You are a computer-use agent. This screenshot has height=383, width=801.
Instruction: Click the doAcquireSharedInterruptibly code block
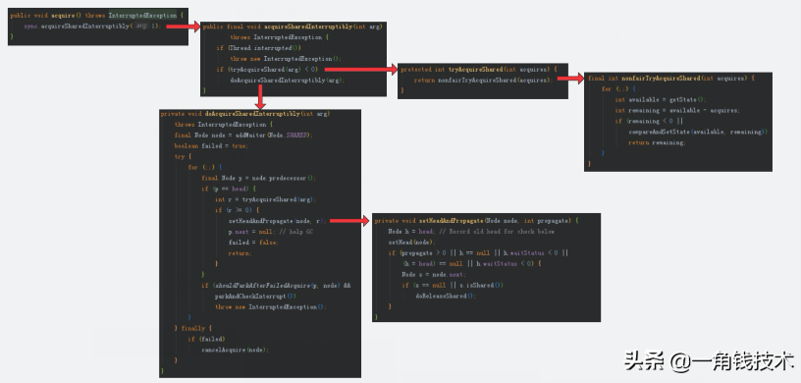[260, 244]
